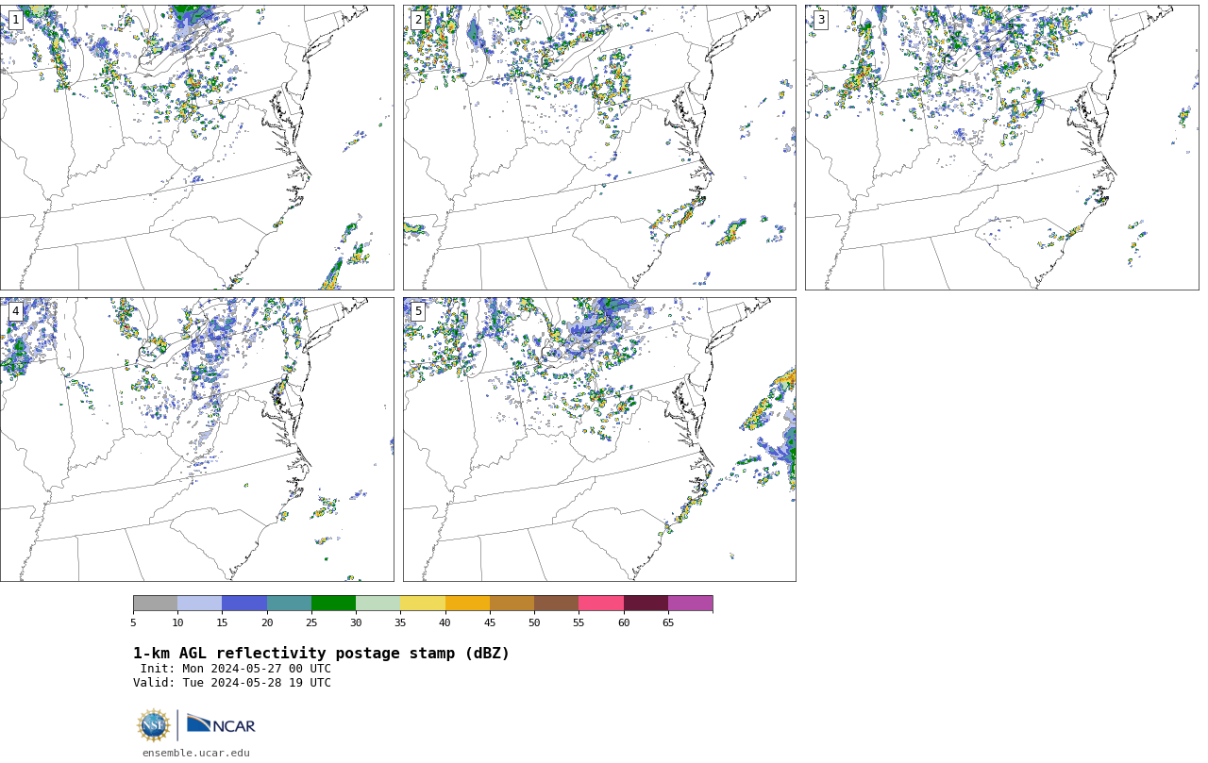Screen dimensions: 1208x763
Task: Click the colorbar tick label '50'
Action: [x=534, y=622]
